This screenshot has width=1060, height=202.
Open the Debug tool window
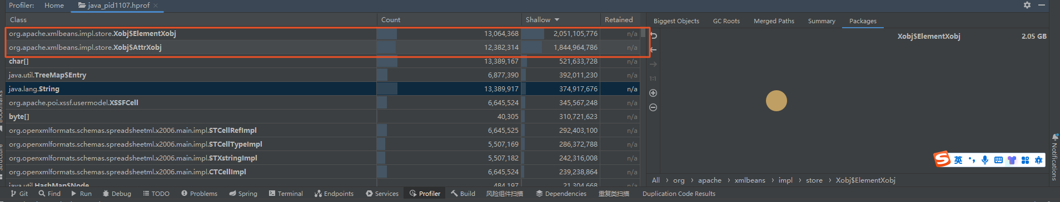[117, 194]
